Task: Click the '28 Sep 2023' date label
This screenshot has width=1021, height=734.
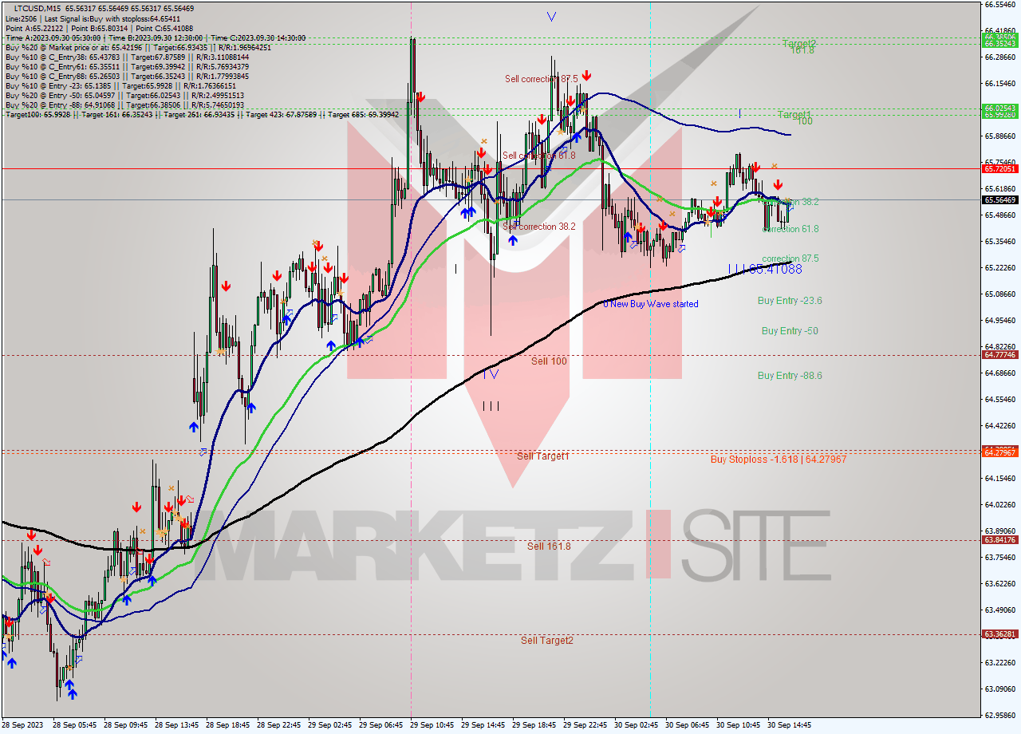Action: [x=22, y=725]
